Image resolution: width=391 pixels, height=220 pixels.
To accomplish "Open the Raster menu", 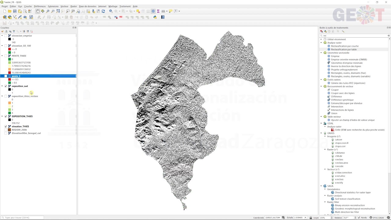I will click(74, 6).
